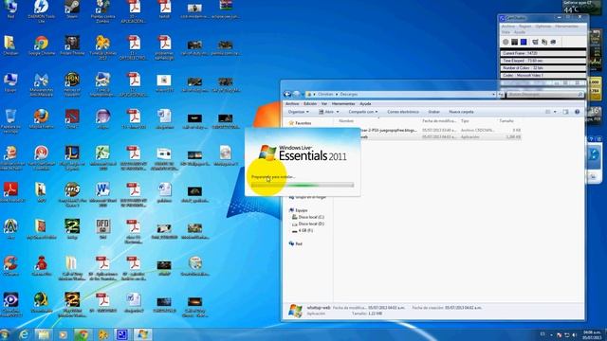The height and width of the screenshot is (341, 607).
Task: Open the Plantas contra Zombis desktop shortcut
Action: coord(102,11)
